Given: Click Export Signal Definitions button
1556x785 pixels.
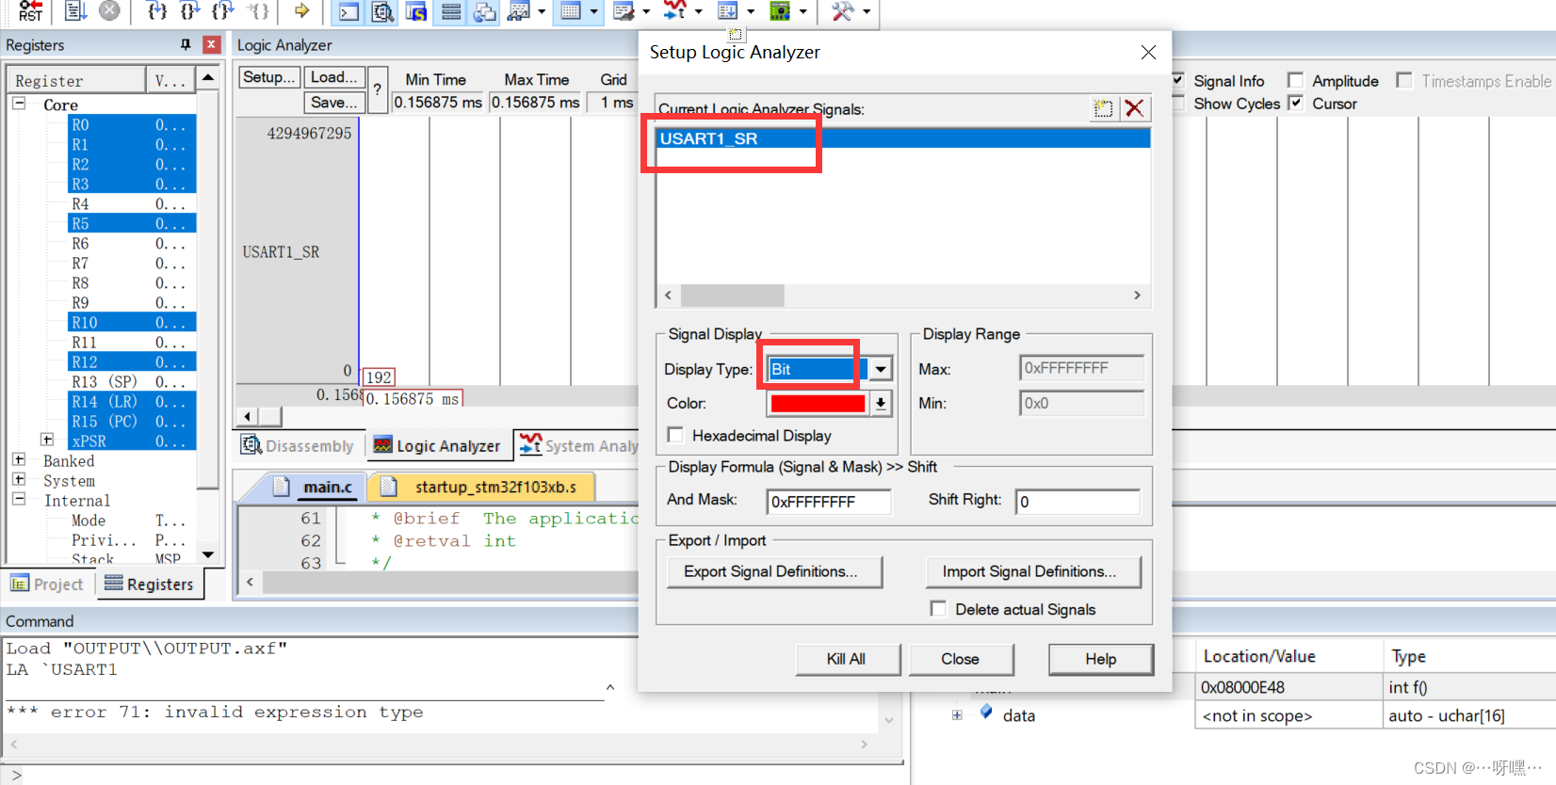Looking at the screenshot, I should coord(773,571).
